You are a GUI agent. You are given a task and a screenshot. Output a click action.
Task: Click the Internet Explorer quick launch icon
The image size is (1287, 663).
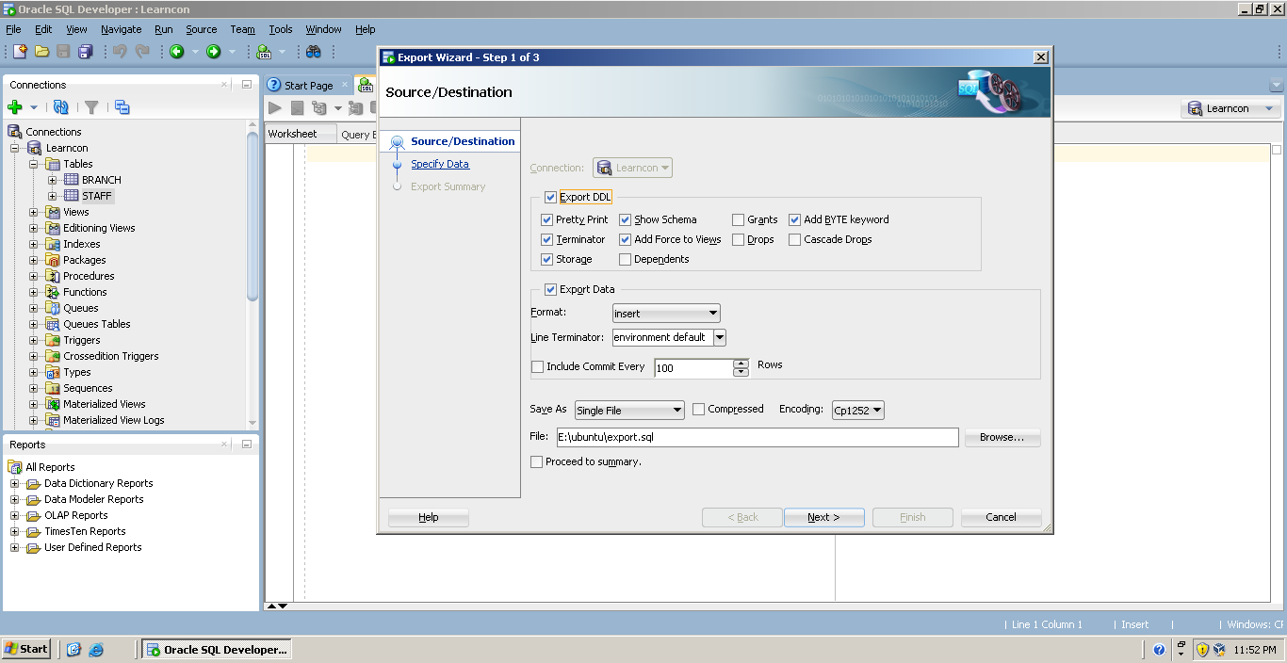point(95,649)
